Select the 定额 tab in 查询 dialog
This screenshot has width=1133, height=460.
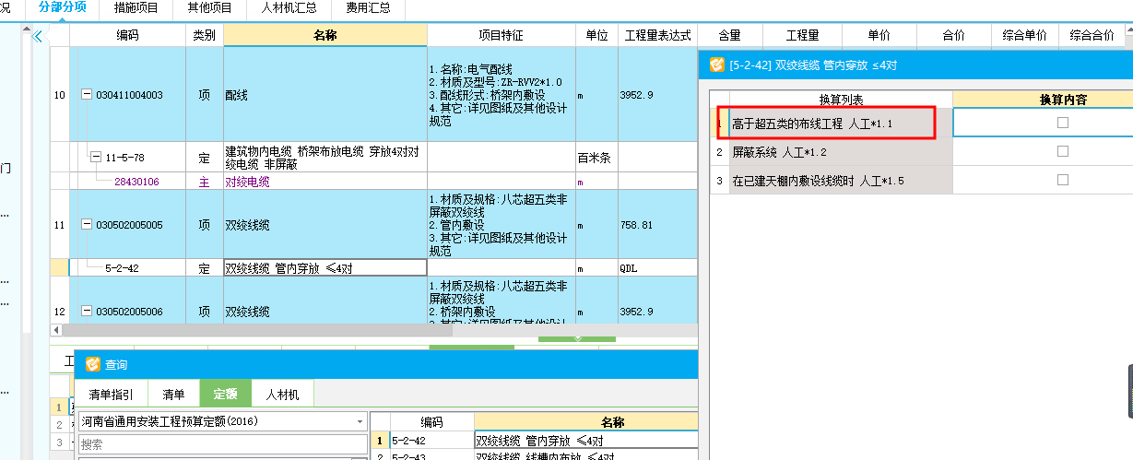225,394
